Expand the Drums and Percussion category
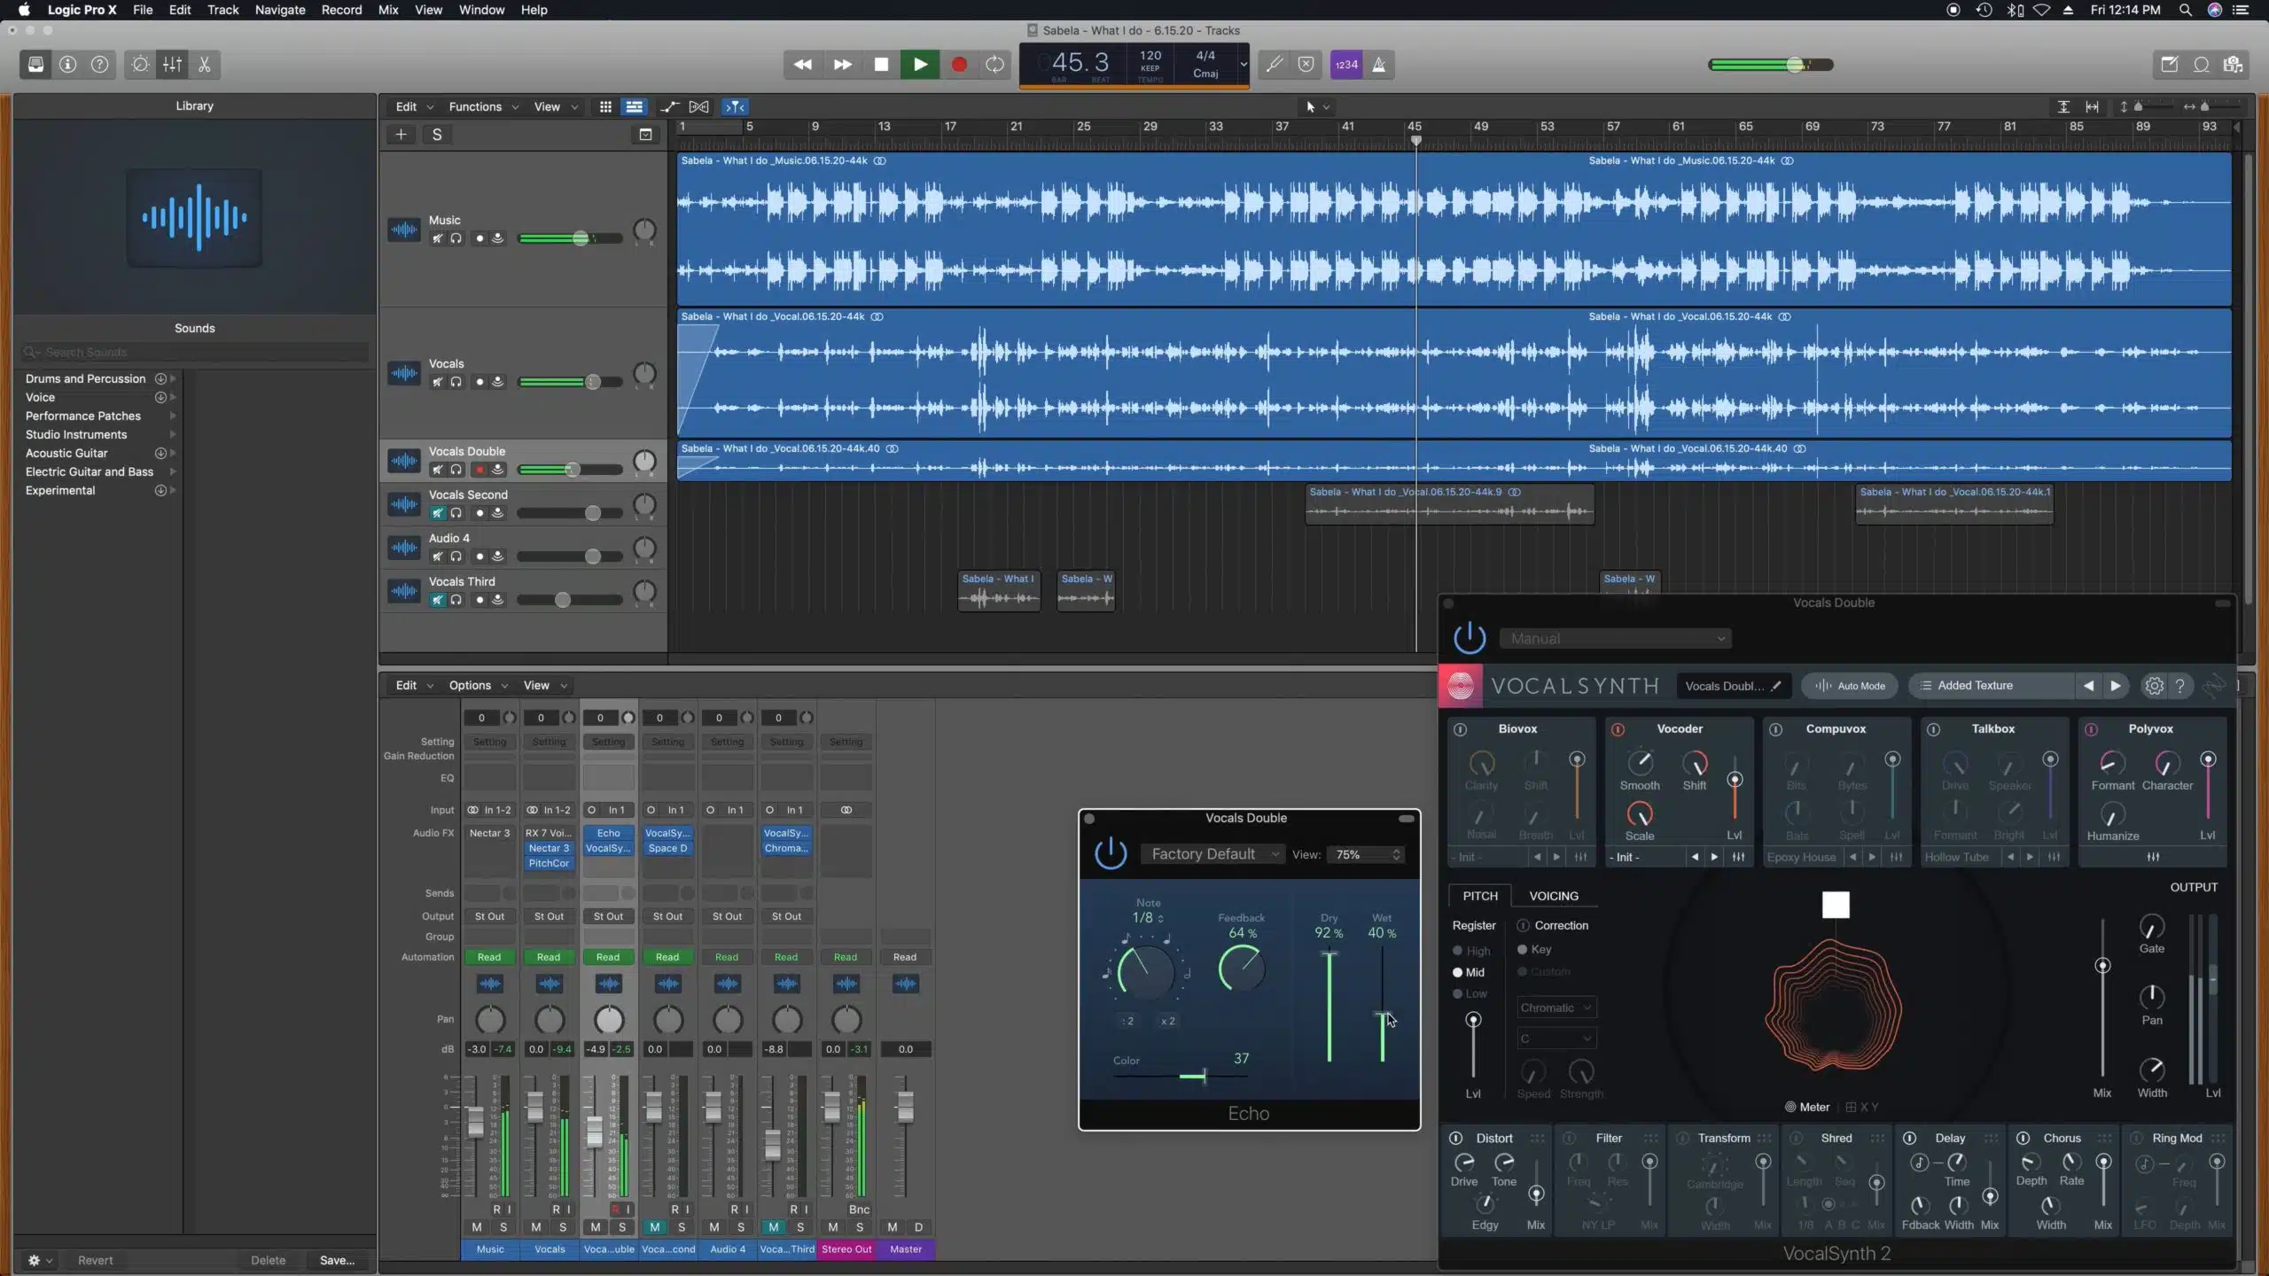2269x1276 pixels. pyautogui.click(x=173, y=378)
